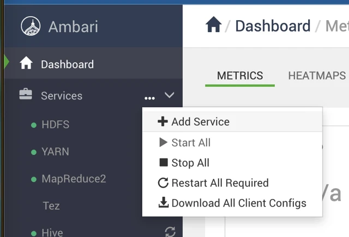Collapse the Services list chevron
Screen dimensions: 349x237
pyautogui.click(x=170, y=95)
